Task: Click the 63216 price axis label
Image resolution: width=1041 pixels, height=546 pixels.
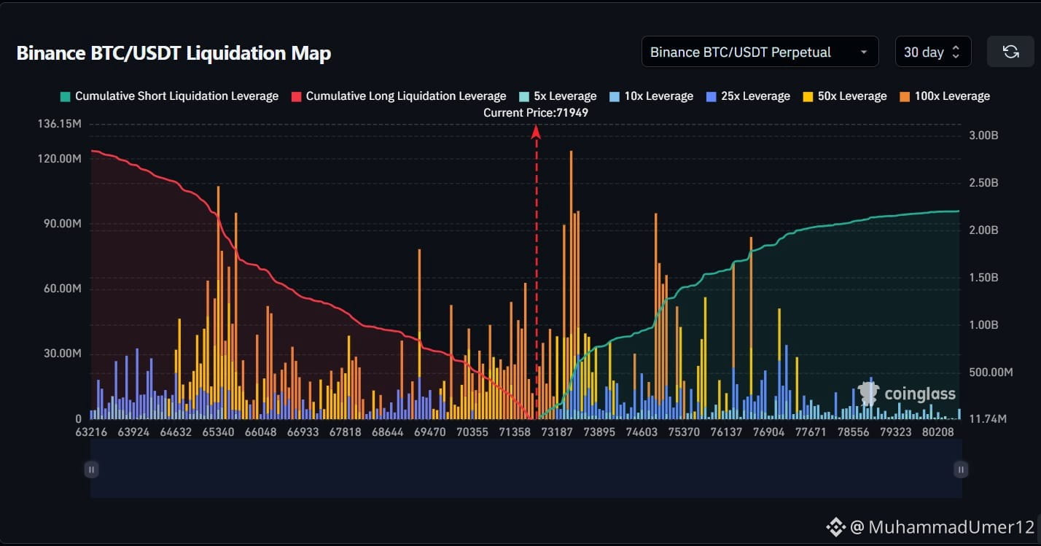Action: pos(91,432)
